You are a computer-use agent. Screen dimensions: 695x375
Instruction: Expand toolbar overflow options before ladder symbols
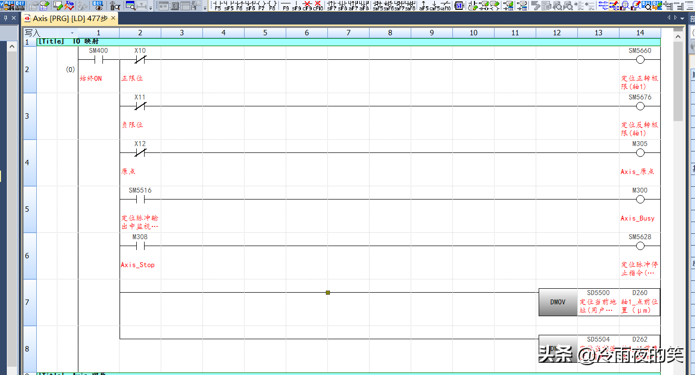click(204, 8)
